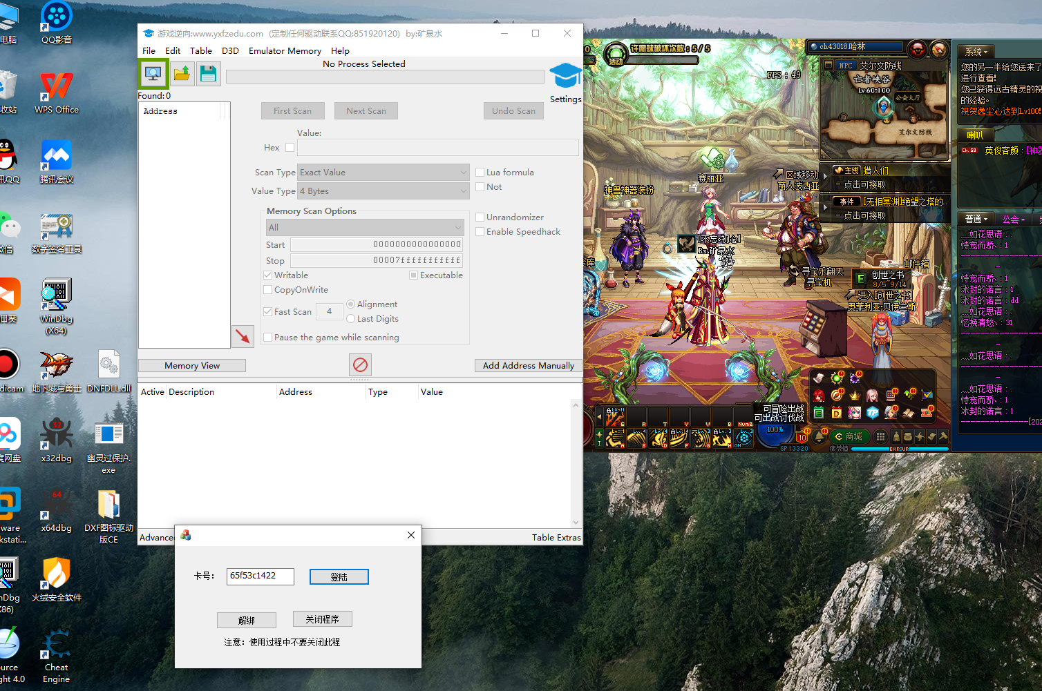Screen dimensions: 1042x691
Task: Open the process list computer icon
Action: [153, 73]
